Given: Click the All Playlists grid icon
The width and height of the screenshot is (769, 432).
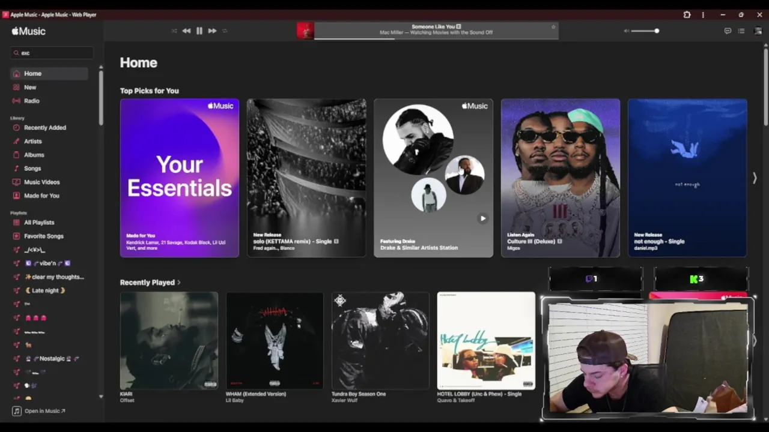Looking at the screenshot, I should [x=16, y=223].
